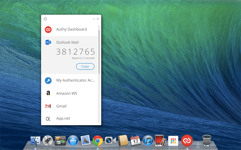Viewport: 241px width, 150px height.
Task: Open Authy settings via gear icon
Action: click(x=45, y=19)
